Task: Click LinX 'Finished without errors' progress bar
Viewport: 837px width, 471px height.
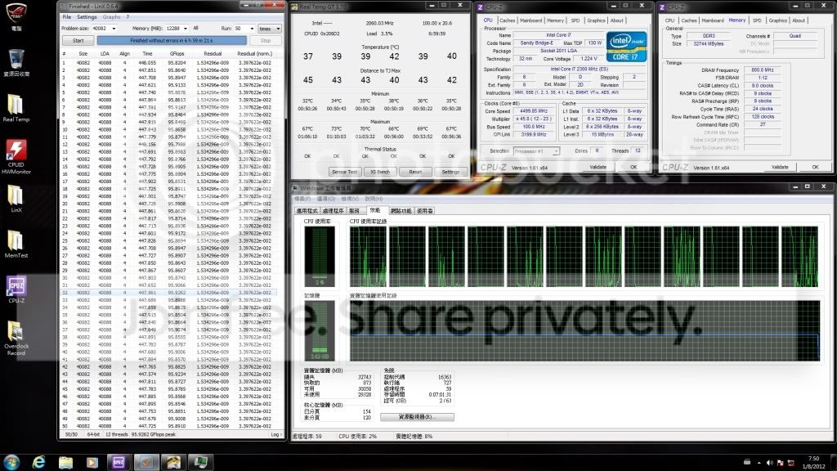Action: tap(172, 41)
